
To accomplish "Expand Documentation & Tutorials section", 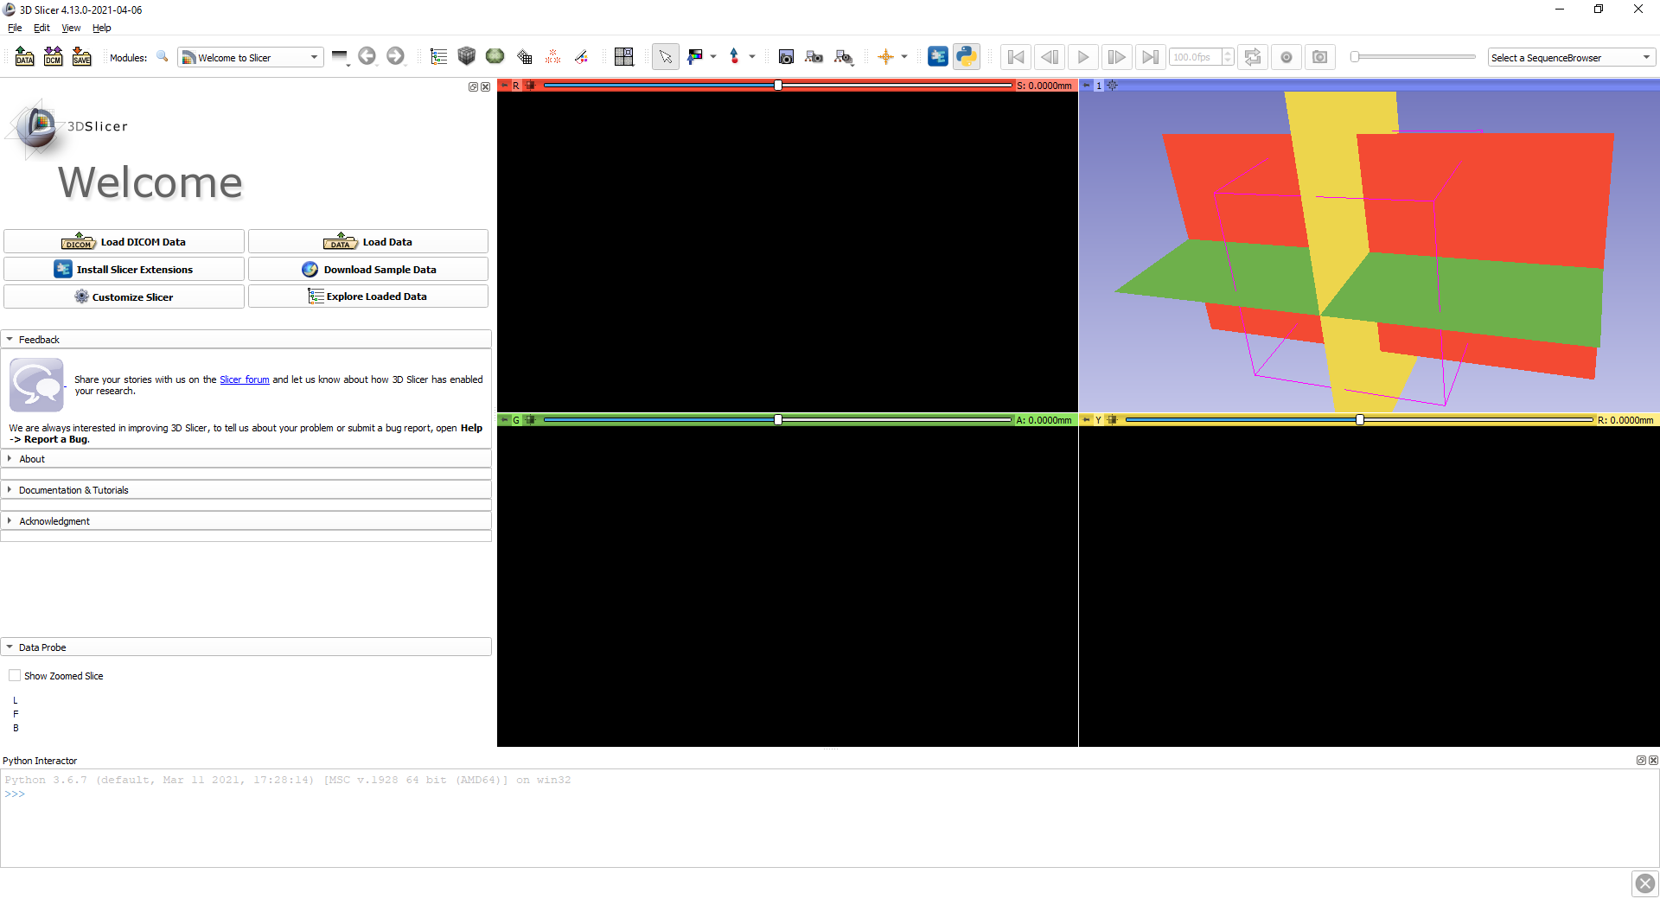I will (246, 490).
